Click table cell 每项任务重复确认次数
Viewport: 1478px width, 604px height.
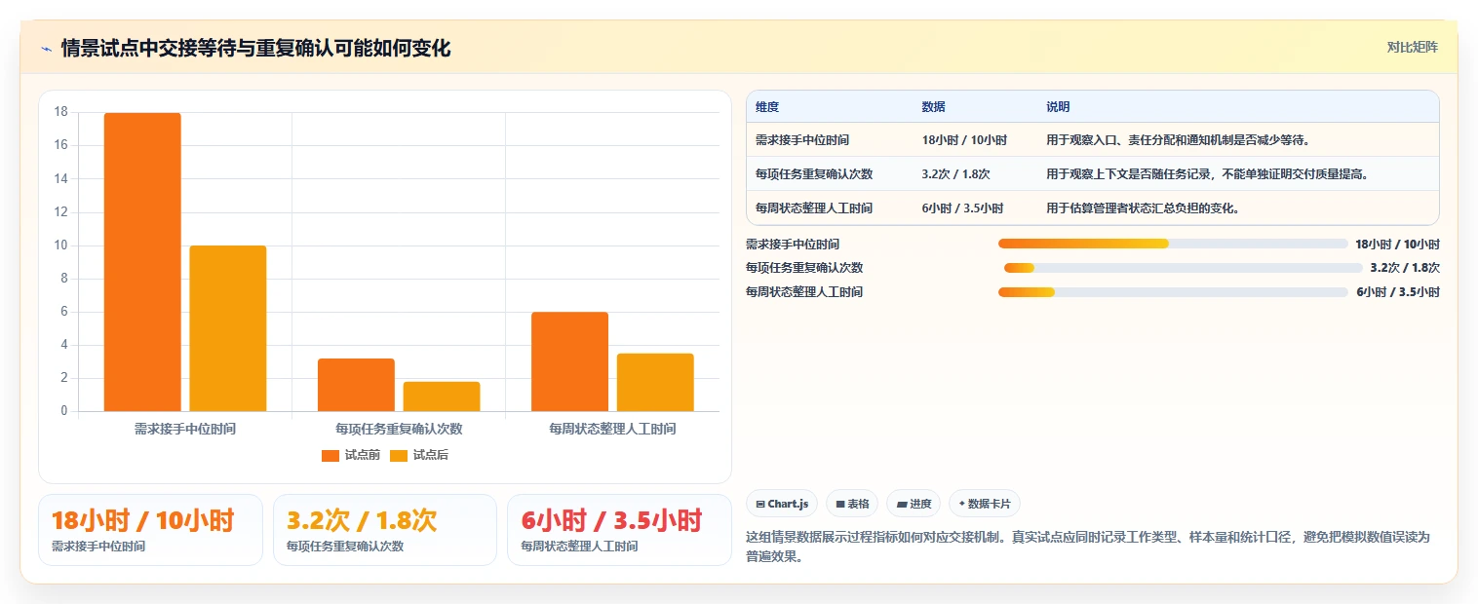coord(814,174)
